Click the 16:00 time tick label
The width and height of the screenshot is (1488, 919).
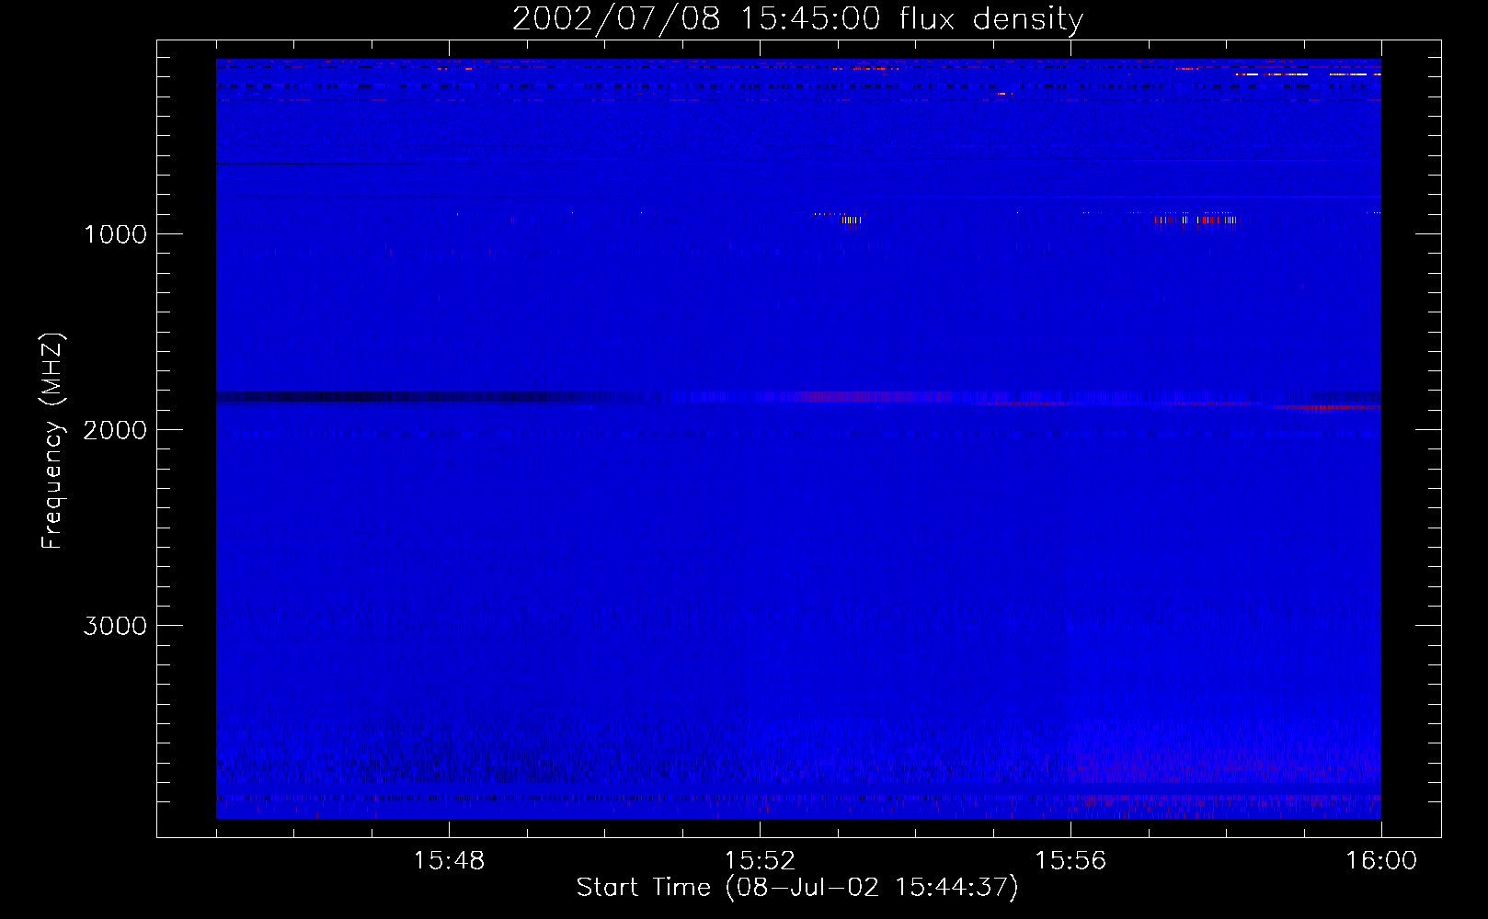(x=1381, y=861)
